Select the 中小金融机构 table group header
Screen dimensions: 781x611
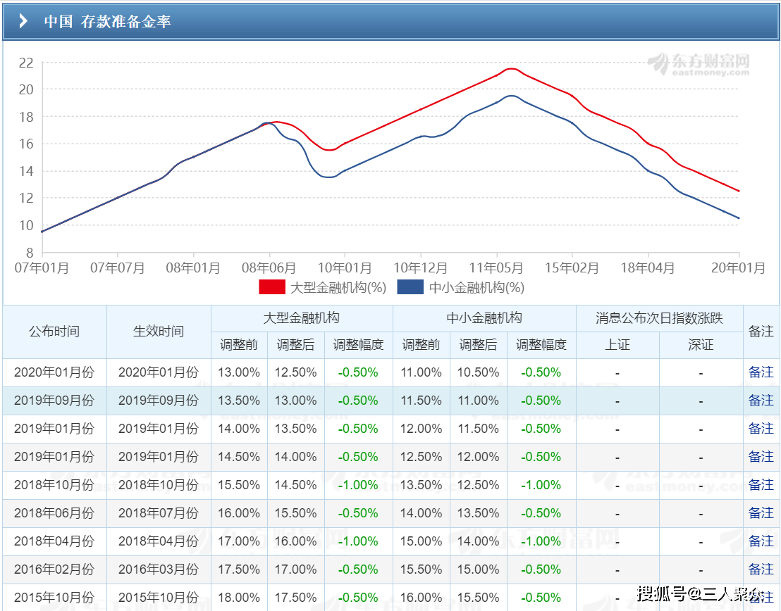[484, 318]
